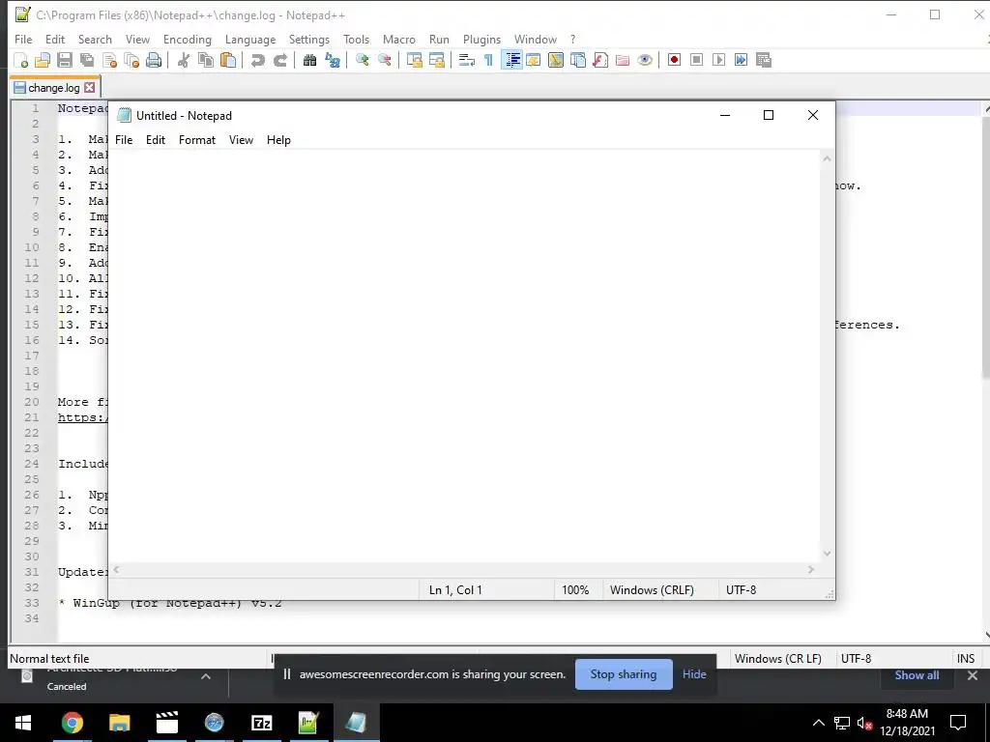
Task: Click the Redo arrow icon
Action: point(280,60)
